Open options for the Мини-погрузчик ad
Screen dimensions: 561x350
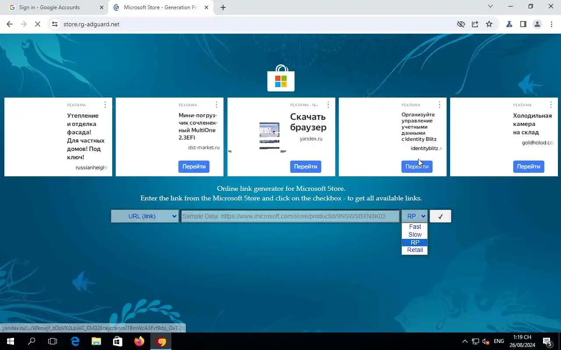(217, 105)
